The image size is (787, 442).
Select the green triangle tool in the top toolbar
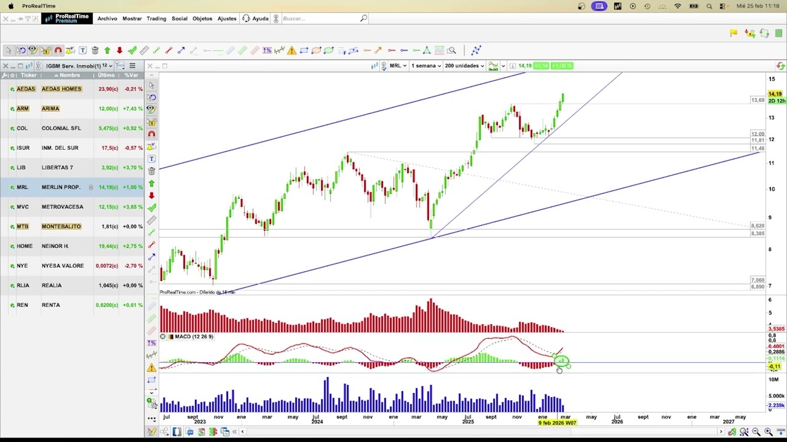(427, 50)
